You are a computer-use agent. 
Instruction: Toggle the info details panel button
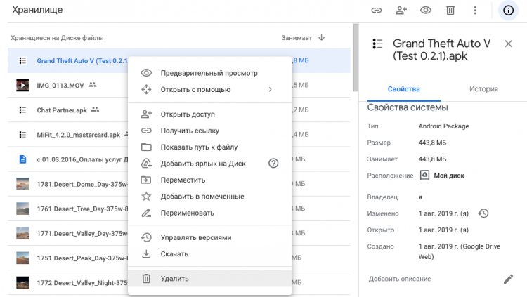pyautogui.click(x=508, y=11)
